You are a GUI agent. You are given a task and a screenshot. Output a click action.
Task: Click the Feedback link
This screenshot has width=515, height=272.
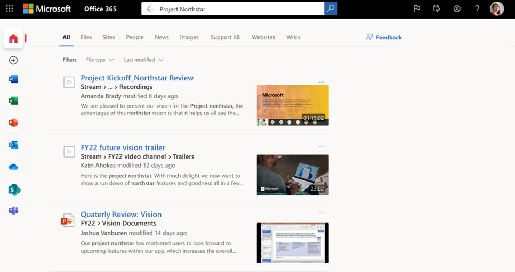point(384,37)
